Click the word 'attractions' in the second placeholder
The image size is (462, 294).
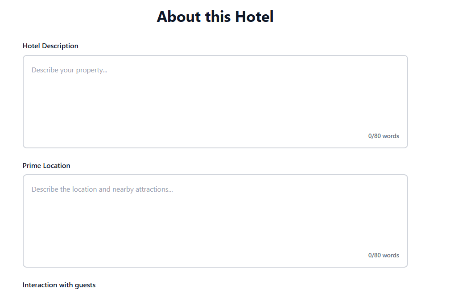(154, 189)
